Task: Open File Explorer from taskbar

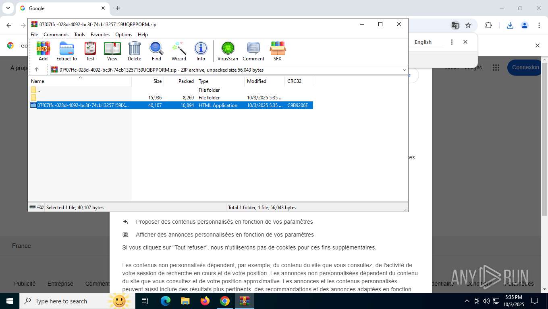Action: [x=185, y=301]
